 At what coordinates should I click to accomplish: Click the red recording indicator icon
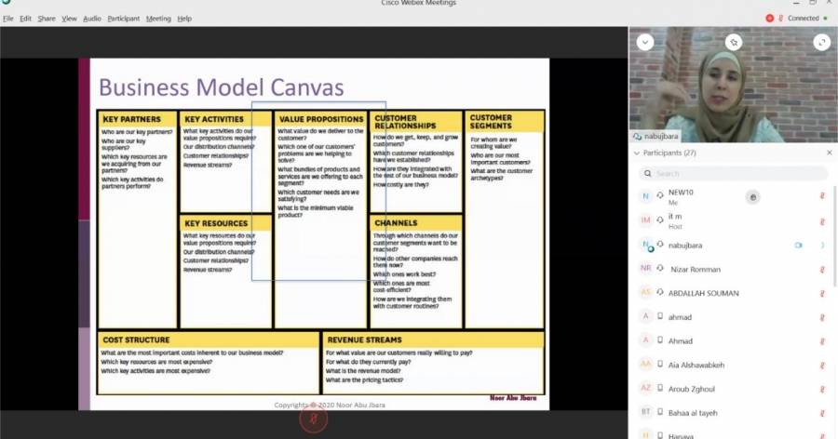(769, 19)
